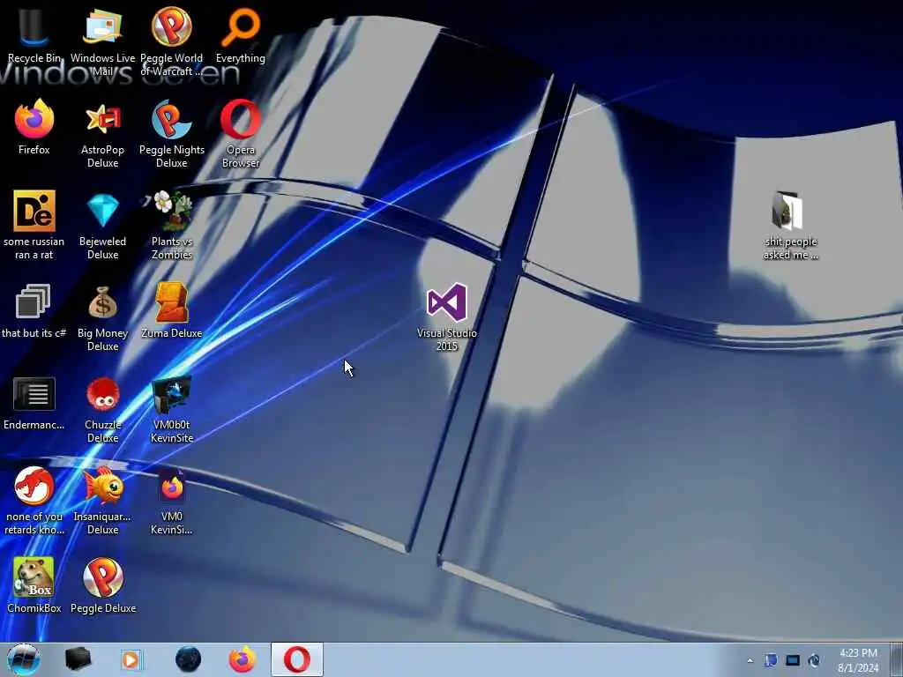
Task: Select the VM0 KevinSi... Firefox-style icon
Action: tap(172, 487)
